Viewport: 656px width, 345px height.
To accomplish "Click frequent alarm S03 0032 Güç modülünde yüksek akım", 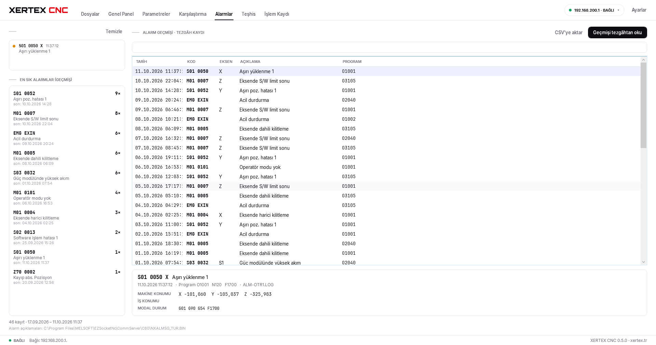I will [x=67, y=178].
